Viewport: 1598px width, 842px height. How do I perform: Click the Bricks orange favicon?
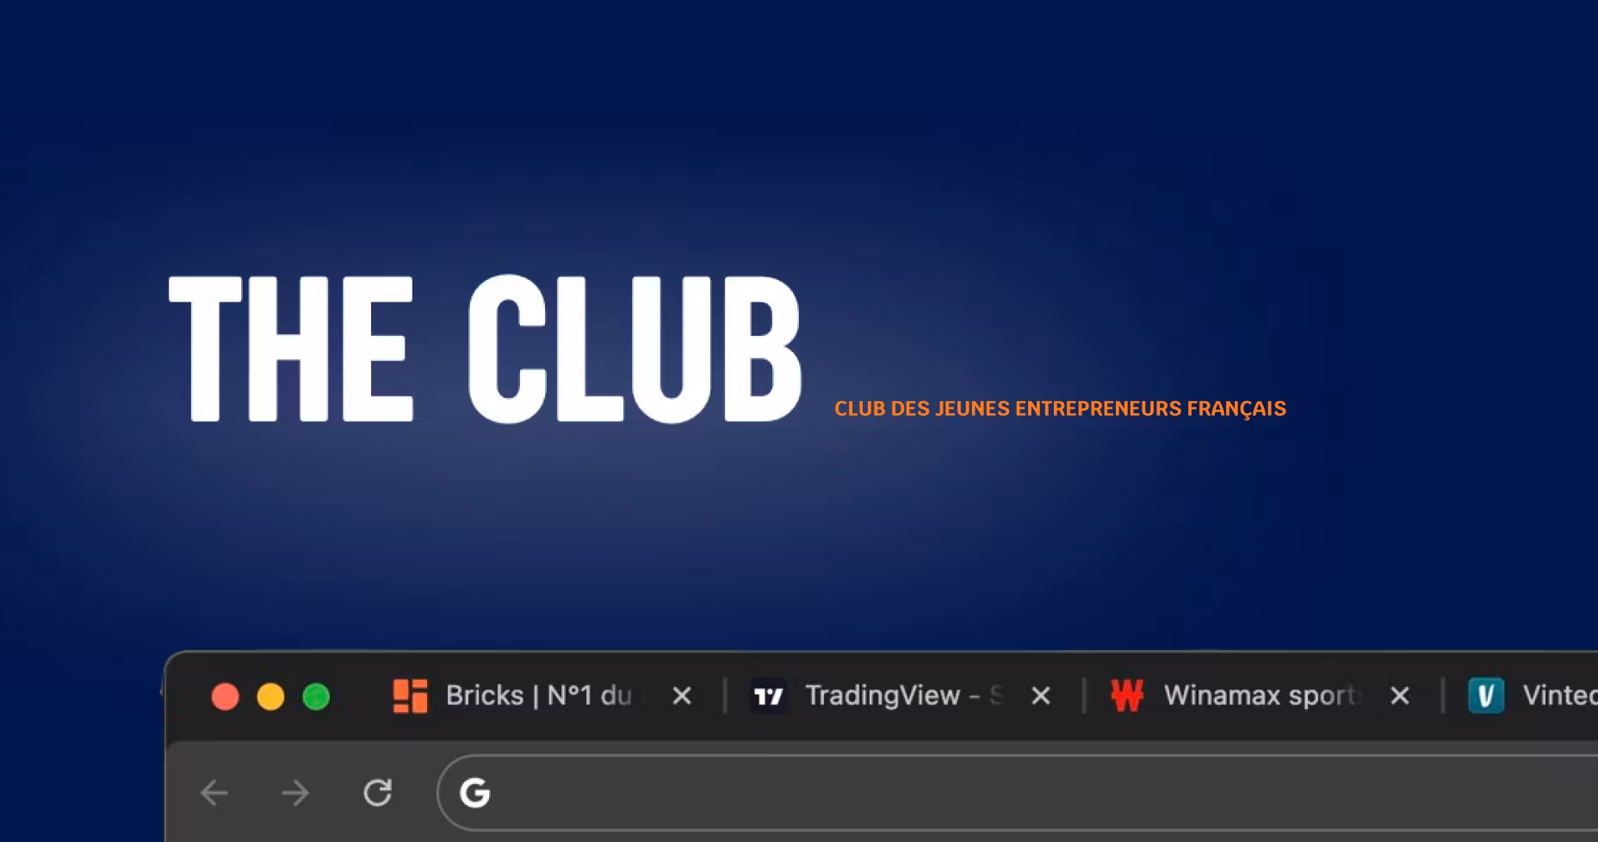[x=410, y=696]
